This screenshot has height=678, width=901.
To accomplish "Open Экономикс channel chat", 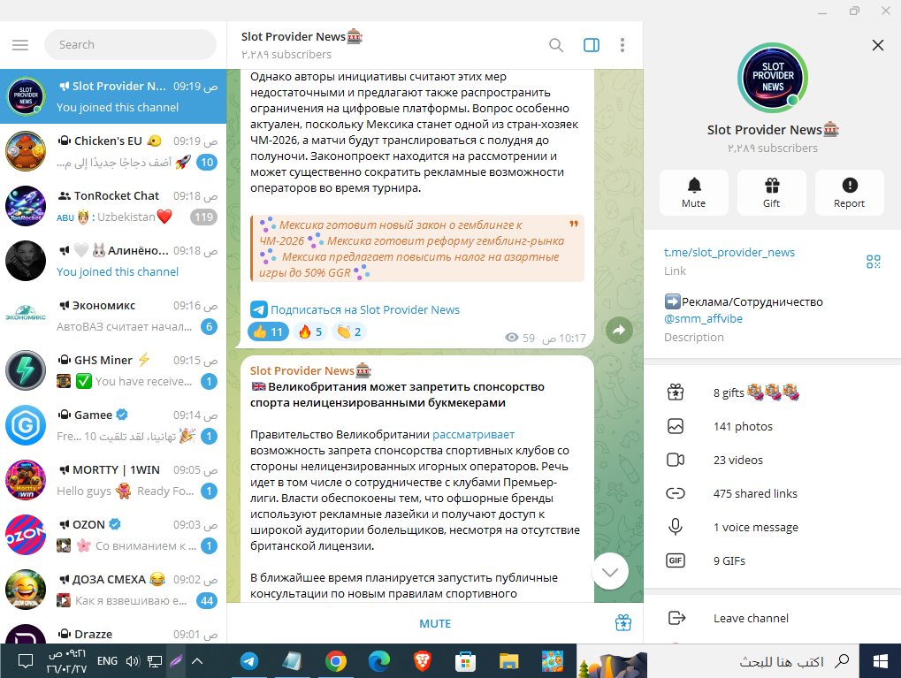I will click(x=113, y=316).
